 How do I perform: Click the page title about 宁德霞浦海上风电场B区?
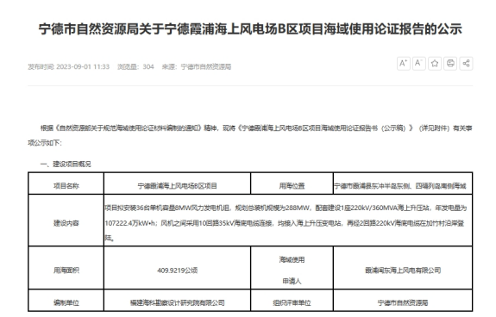pyautogui.click(x=250, y=29)
